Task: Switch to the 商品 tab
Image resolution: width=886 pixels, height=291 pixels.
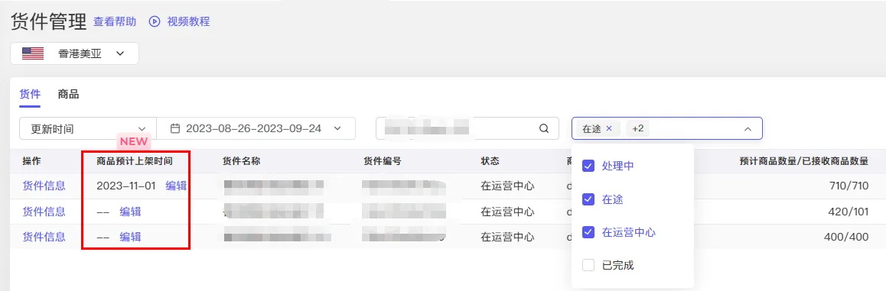Action: tap(68, 94)
